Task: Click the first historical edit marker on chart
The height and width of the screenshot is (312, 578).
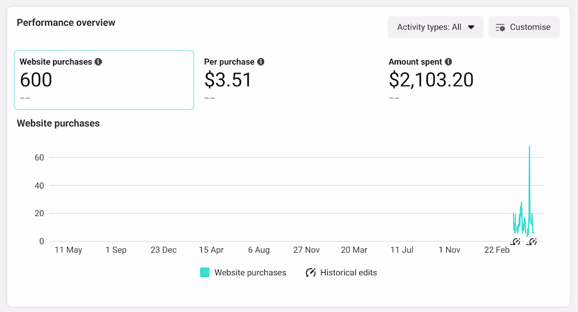Action: coord(515,242)
